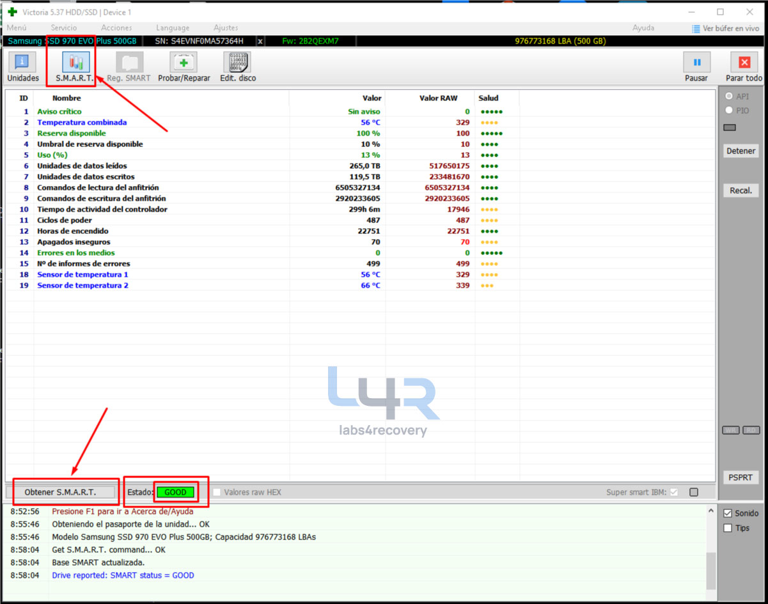
Task: Open the Acciones menu
Action: point(116,28)
